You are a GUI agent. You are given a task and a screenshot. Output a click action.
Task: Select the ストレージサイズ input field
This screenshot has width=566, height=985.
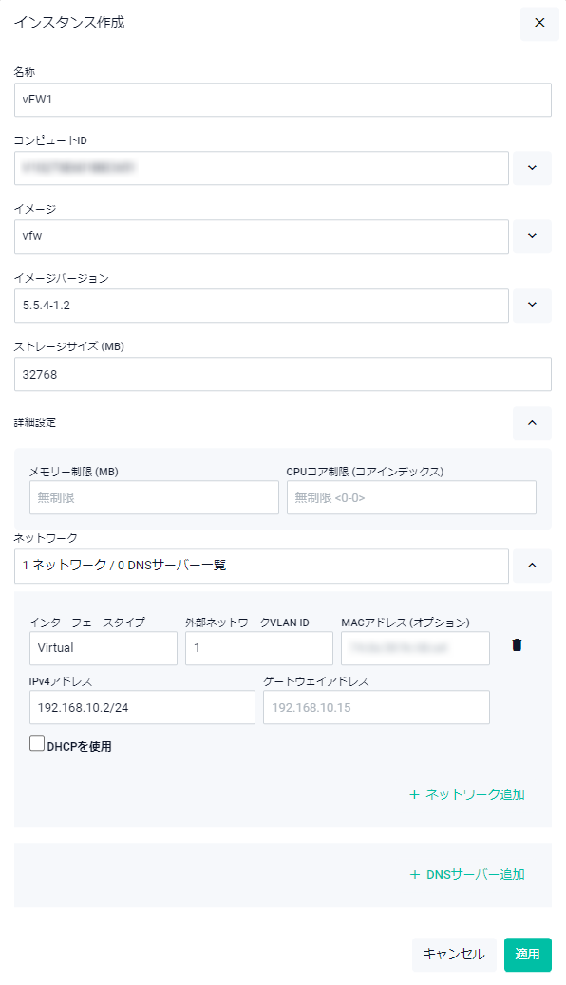(283, 375)
